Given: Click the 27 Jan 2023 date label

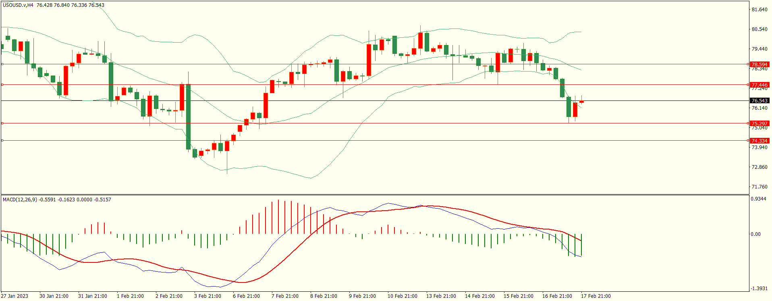Looking at the screenshot, I should click(x=15, y=296).
